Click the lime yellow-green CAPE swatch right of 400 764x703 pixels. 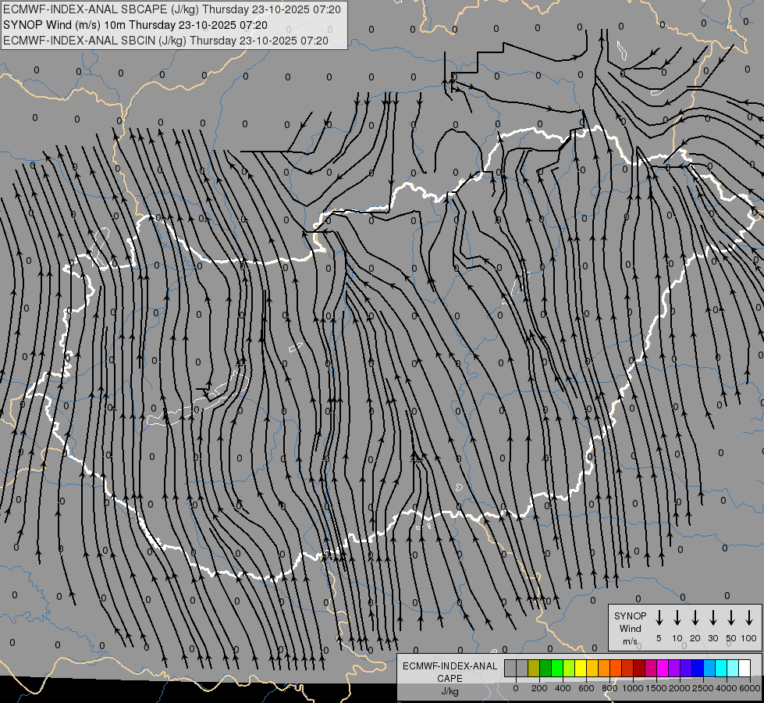(x=569, y=668)
